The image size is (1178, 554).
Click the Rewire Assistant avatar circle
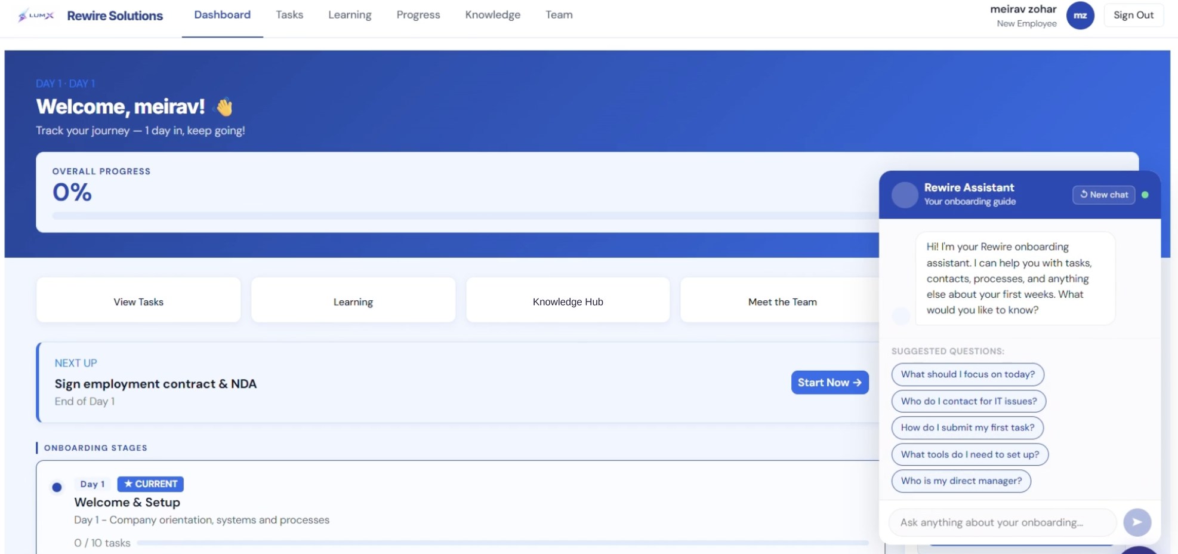point(905,195)
